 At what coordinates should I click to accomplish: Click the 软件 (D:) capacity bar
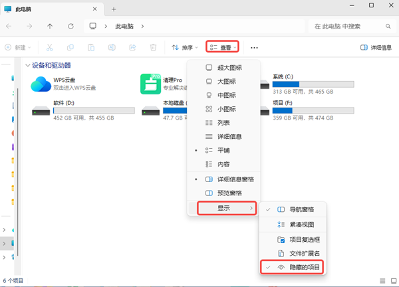(94, 110)
